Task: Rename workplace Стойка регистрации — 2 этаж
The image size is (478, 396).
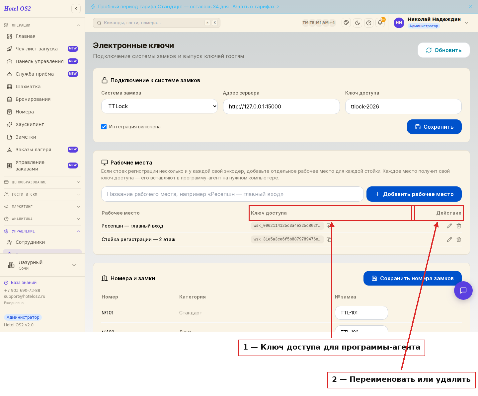Action: click(449, 239)
